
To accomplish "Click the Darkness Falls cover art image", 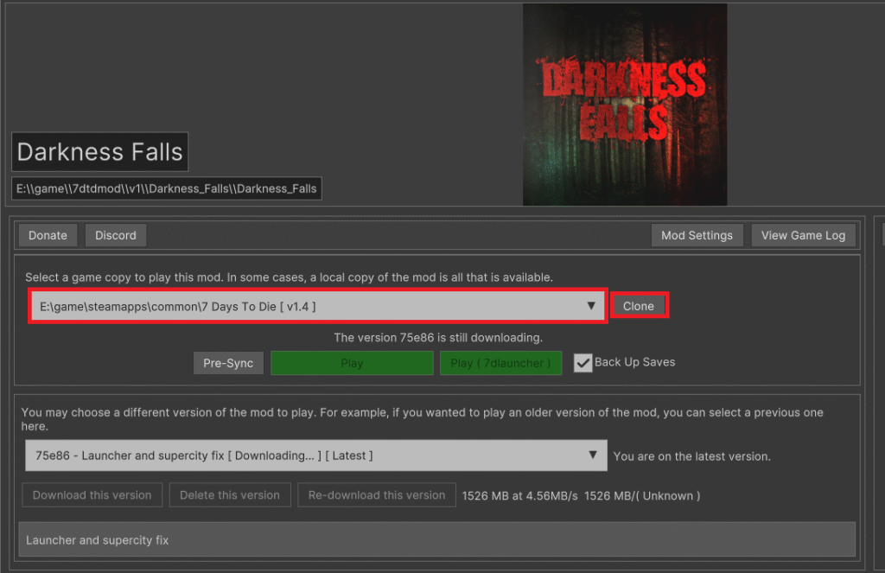I will click(x=625, y=105).
